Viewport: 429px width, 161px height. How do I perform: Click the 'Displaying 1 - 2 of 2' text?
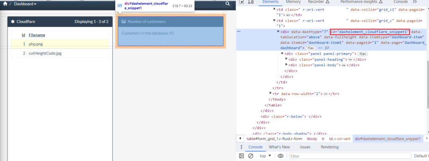tap(91, 22)
